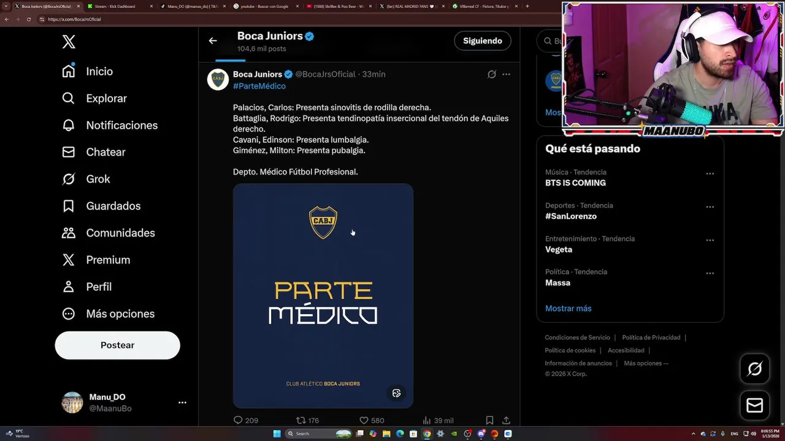Switch to the Villarreal CF tab

486,6
